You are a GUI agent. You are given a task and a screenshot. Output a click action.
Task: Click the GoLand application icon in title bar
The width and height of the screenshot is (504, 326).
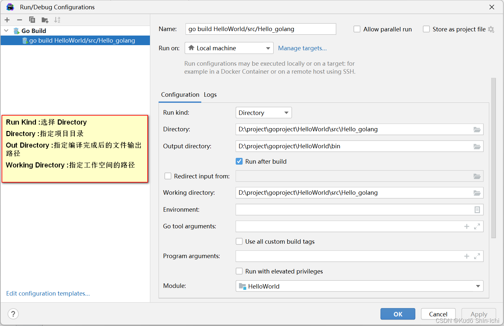(x=10, y=7)
